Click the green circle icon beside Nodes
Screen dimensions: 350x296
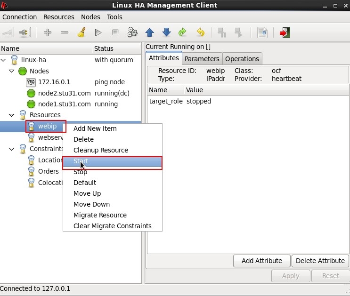[23, 71]
